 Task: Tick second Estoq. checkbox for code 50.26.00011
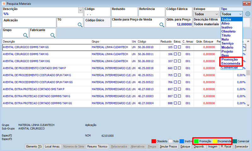click(179, 54)
